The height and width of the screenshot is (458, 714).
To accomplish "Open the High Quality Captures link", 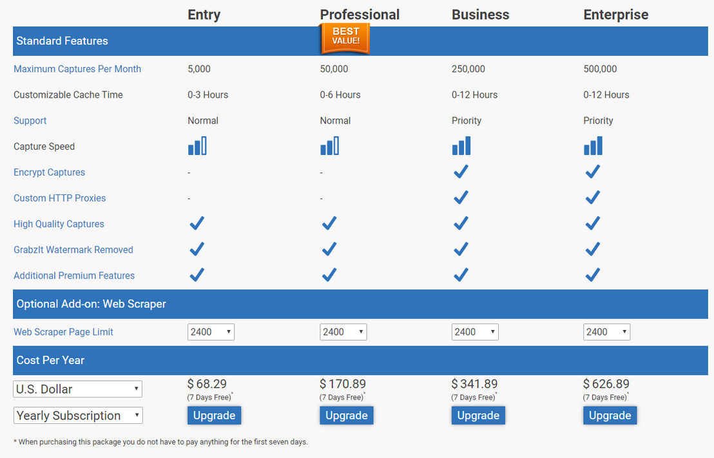I will (59, 224).
